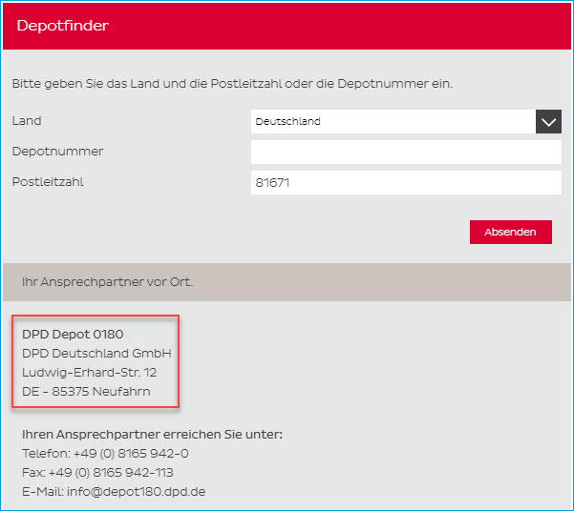Click the instruction text 'Bitte geben Sie das Land'

tap(87, 84)
